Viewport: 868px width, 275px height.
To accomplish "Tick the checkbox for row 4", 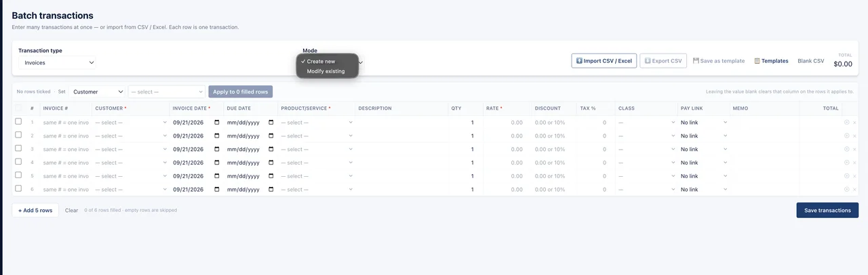I will pos(18,161).
